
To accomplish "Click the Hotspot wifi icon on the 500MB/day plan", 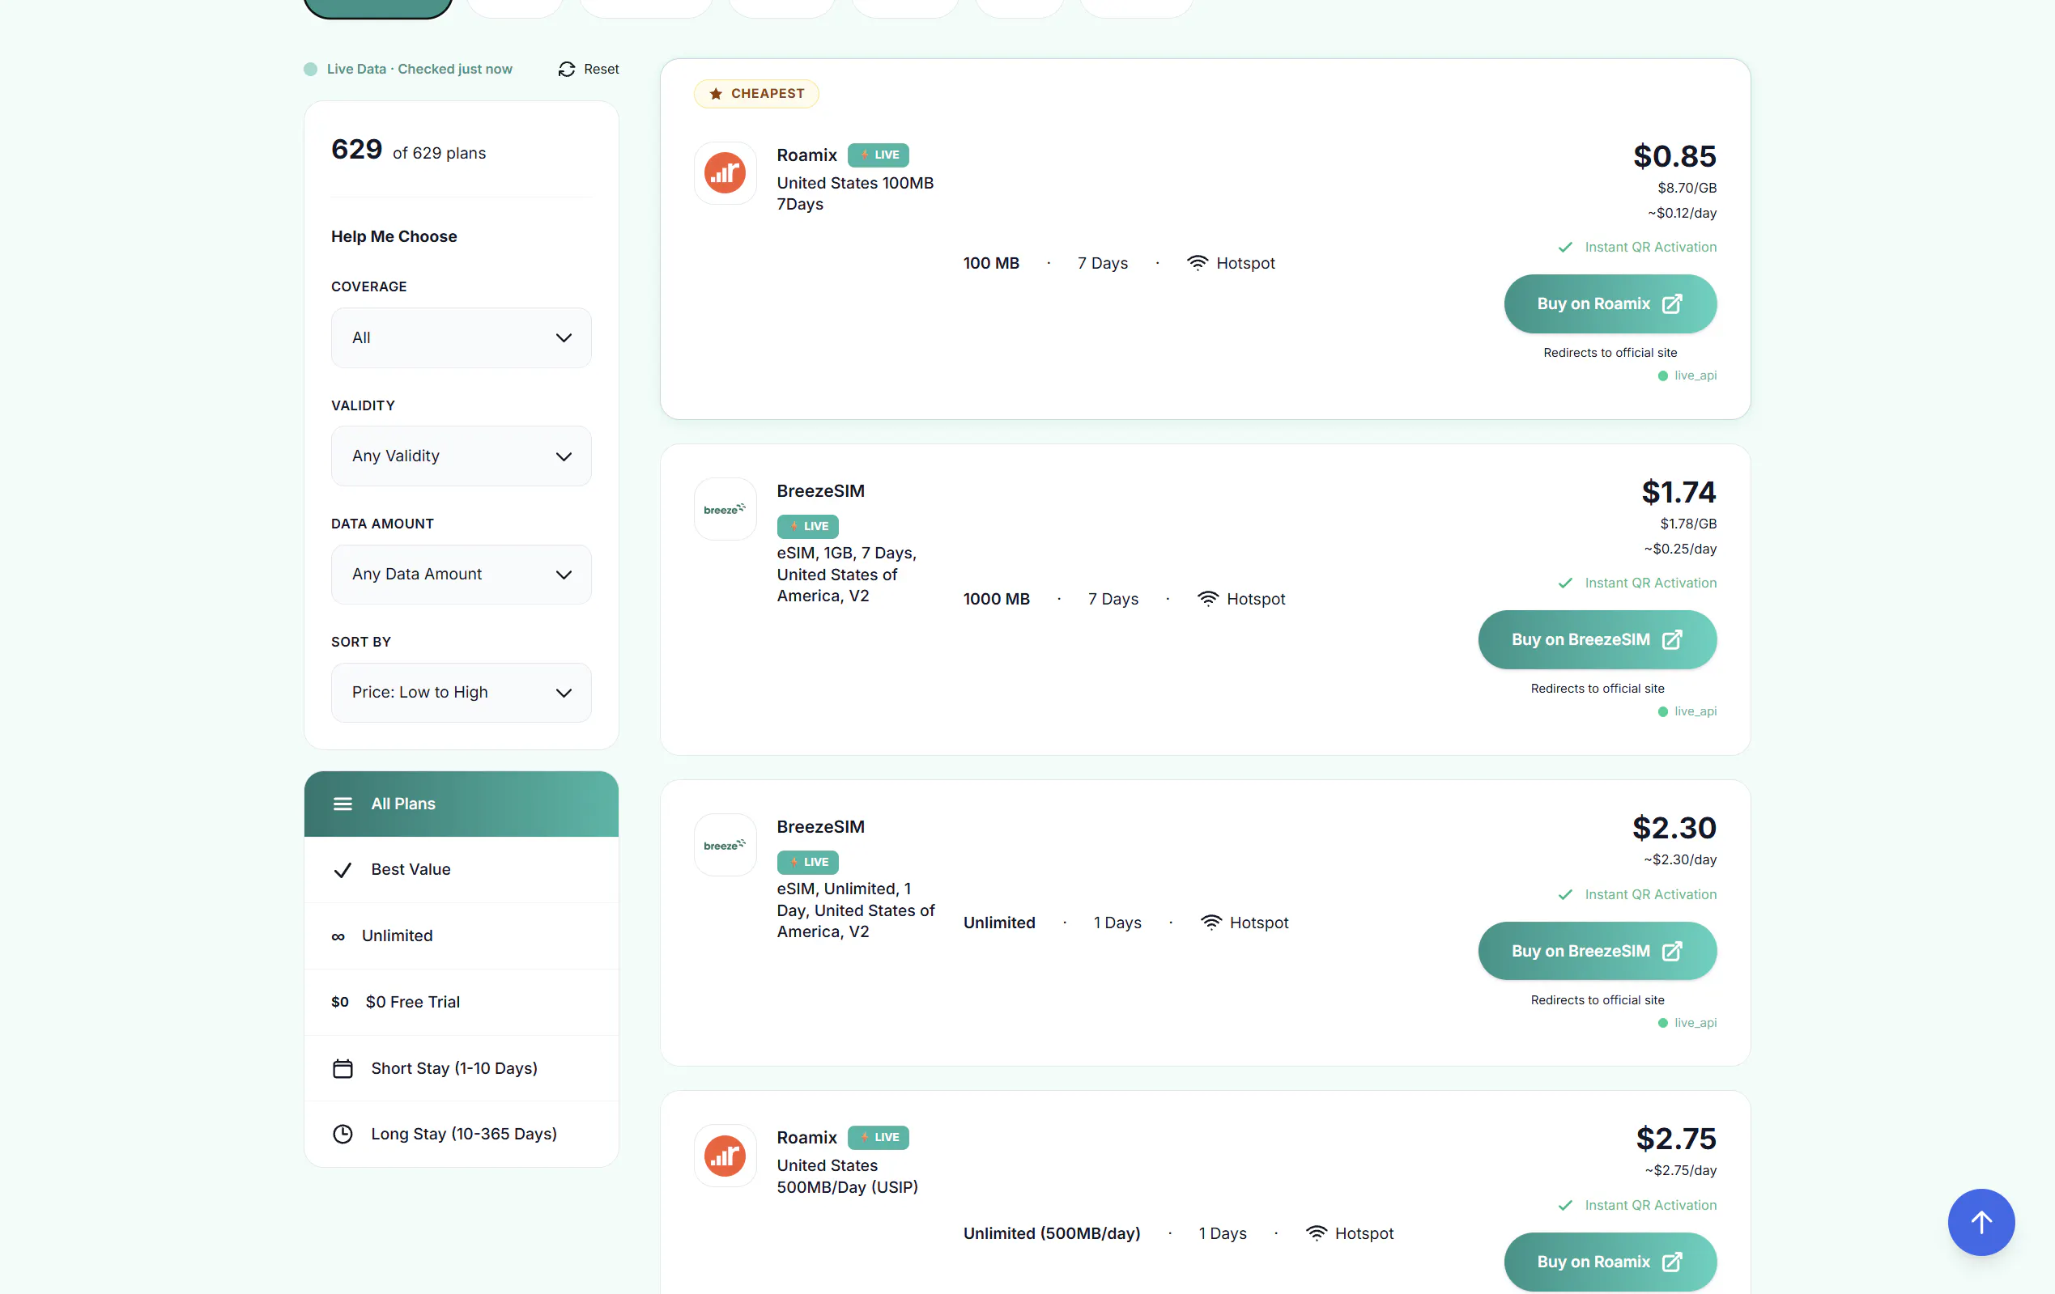I will coord(1316,1233).
